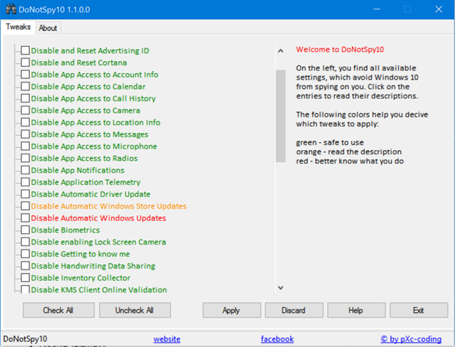Select Disable Inventory Collector entry text
This screenshot has width=455, height=347.
pos(80,278)
